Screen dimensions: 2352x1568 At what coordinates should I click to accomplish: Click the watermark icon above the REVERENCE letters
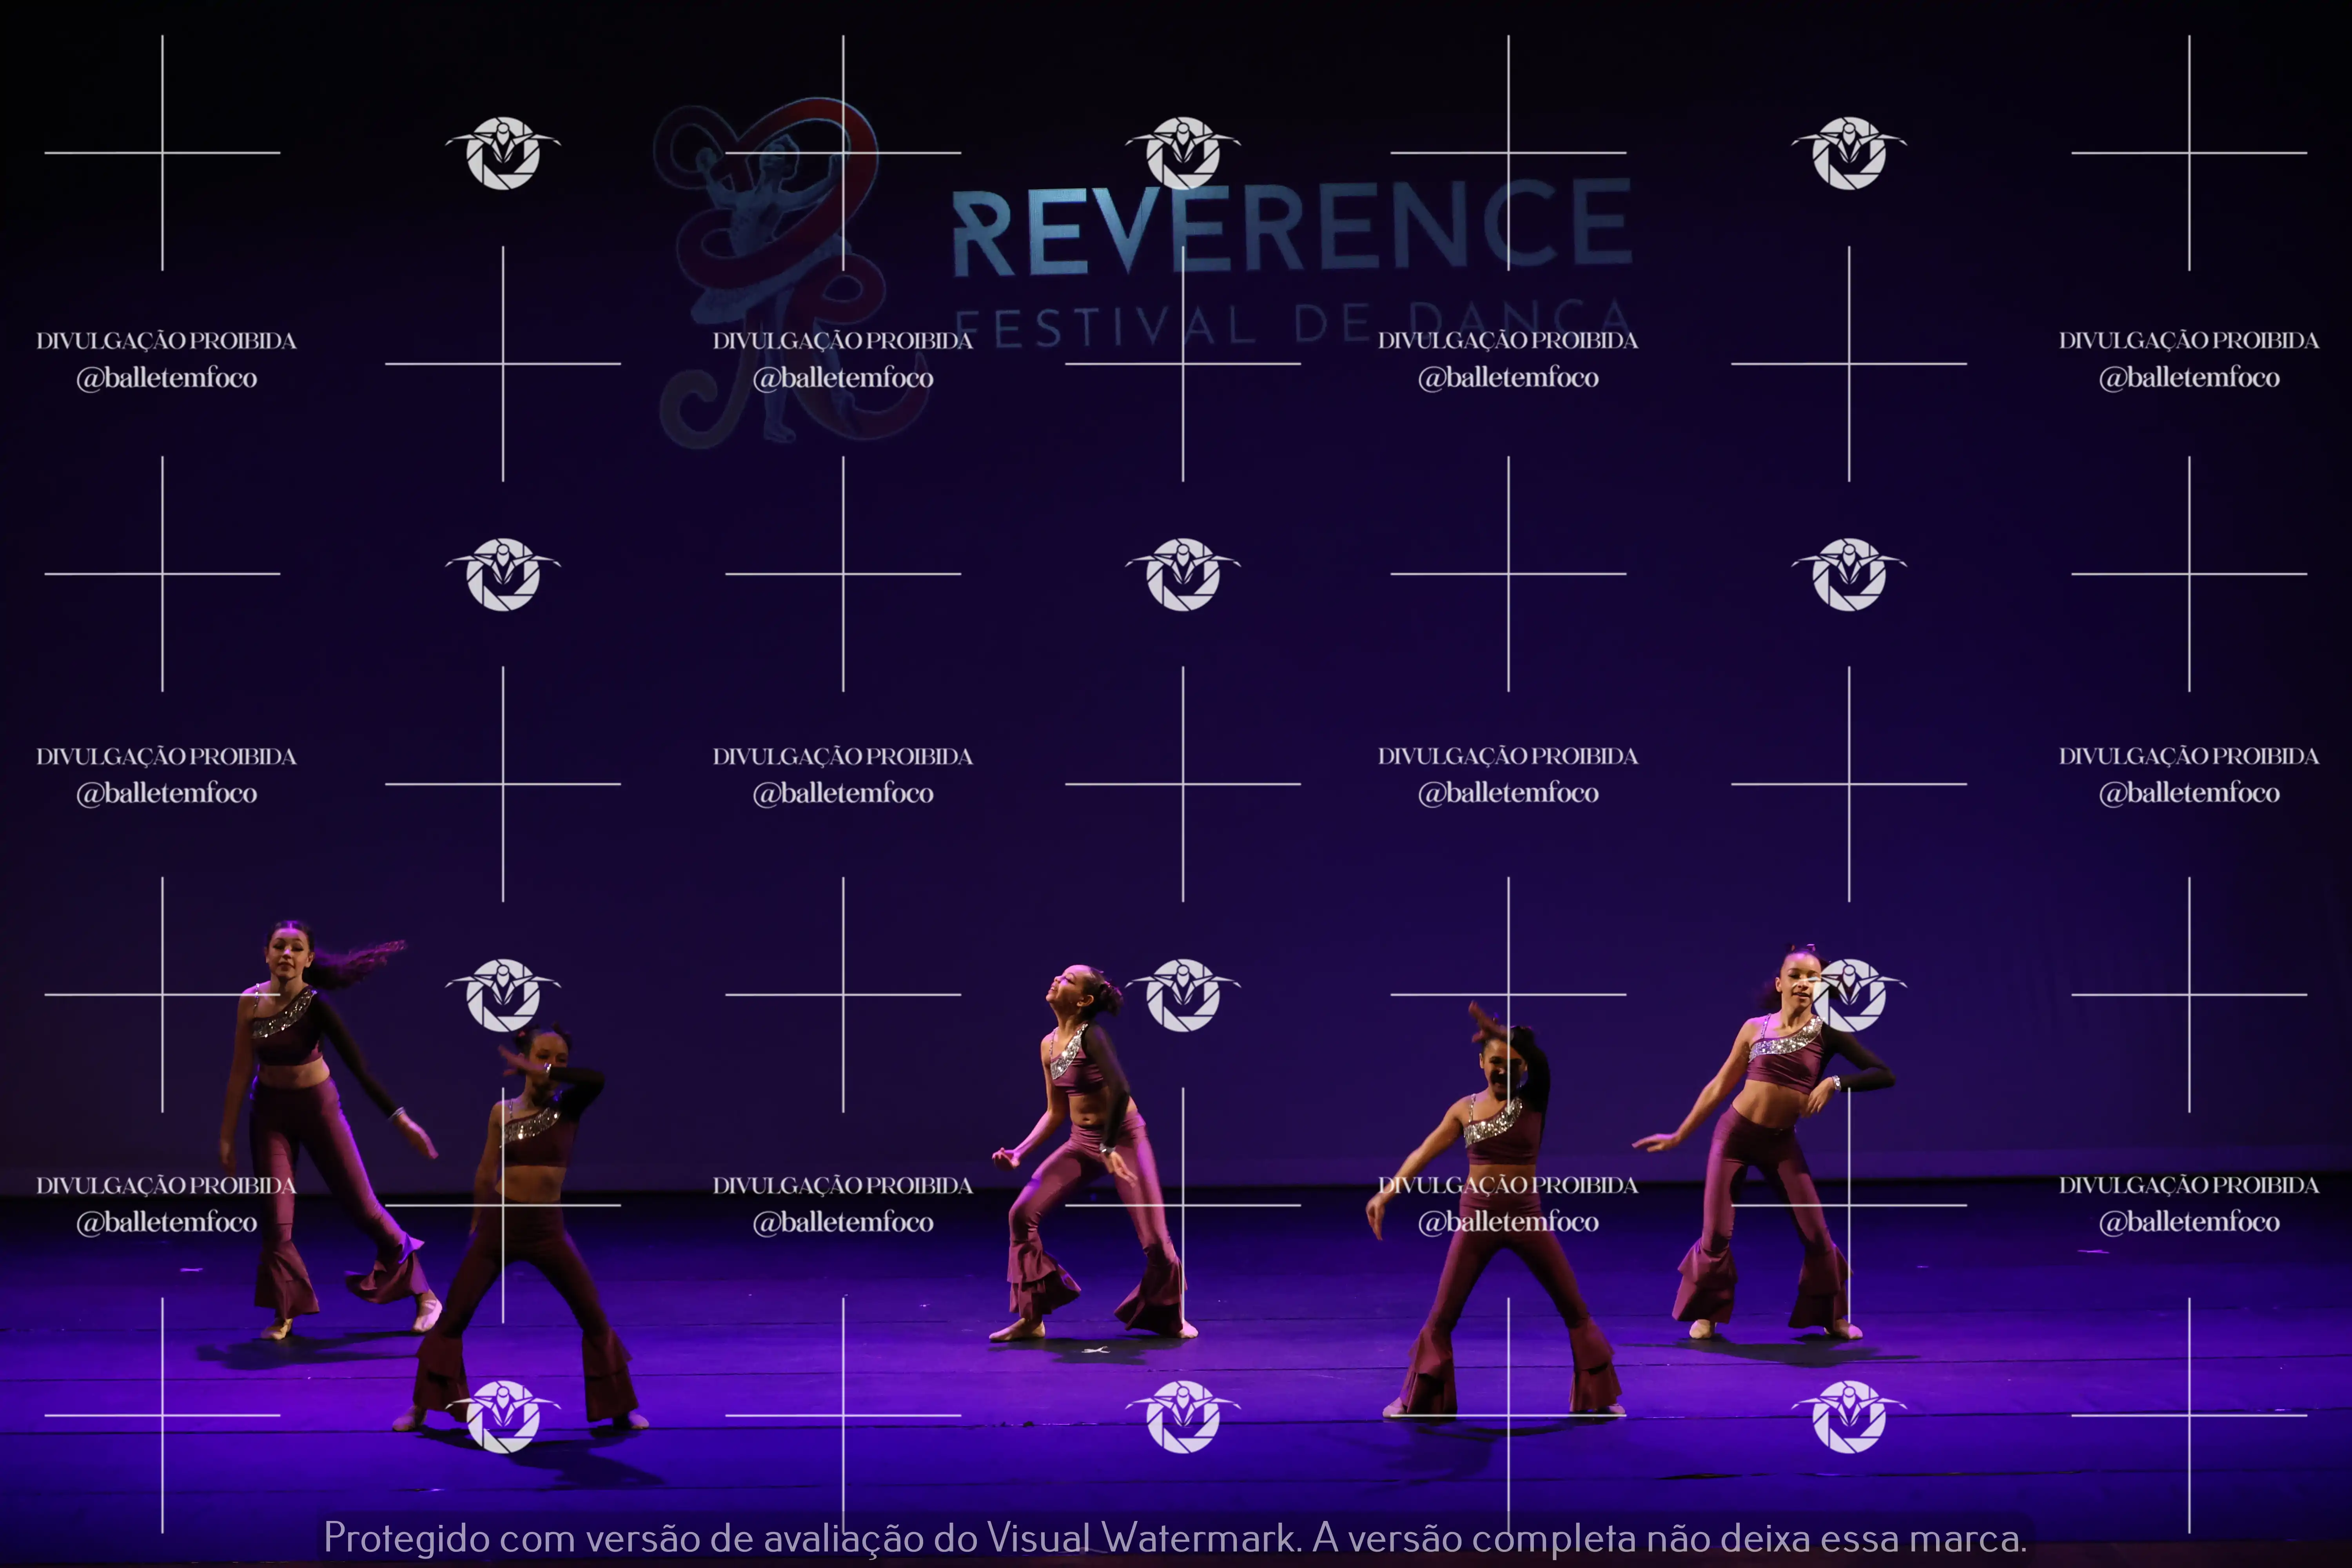click(1183, 152)
